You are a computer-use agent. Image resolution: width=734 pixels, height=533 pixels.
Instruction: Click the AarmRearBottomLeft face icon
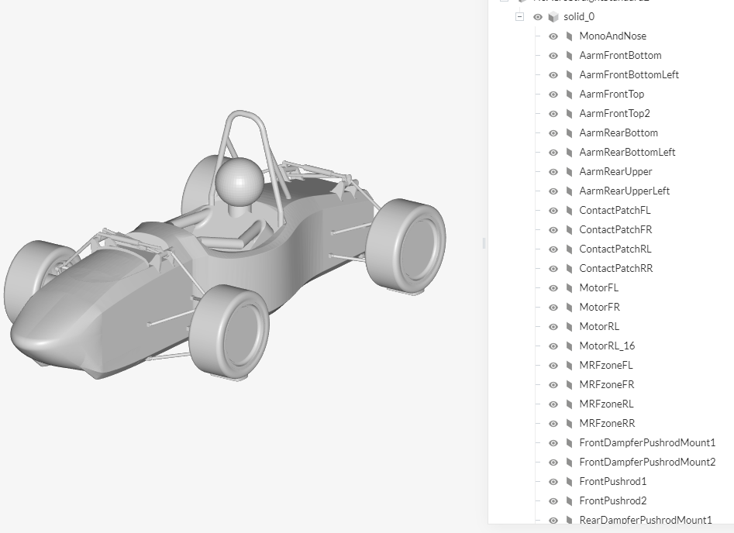click(569, 153)
